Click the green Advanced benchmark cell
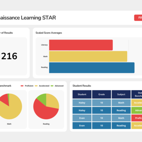 click(x=137, y=110)
